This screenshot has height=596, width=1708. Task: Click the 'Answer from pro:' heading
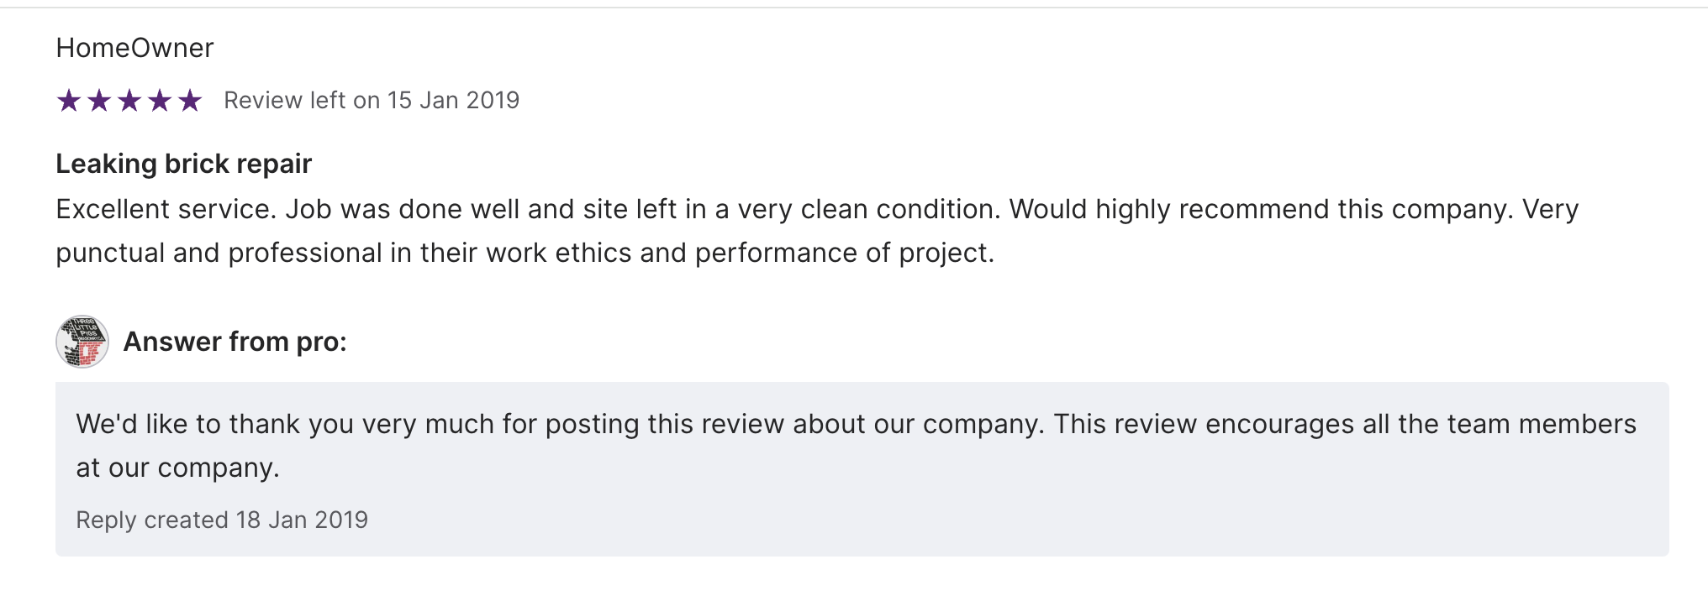(x=235, y=342)
